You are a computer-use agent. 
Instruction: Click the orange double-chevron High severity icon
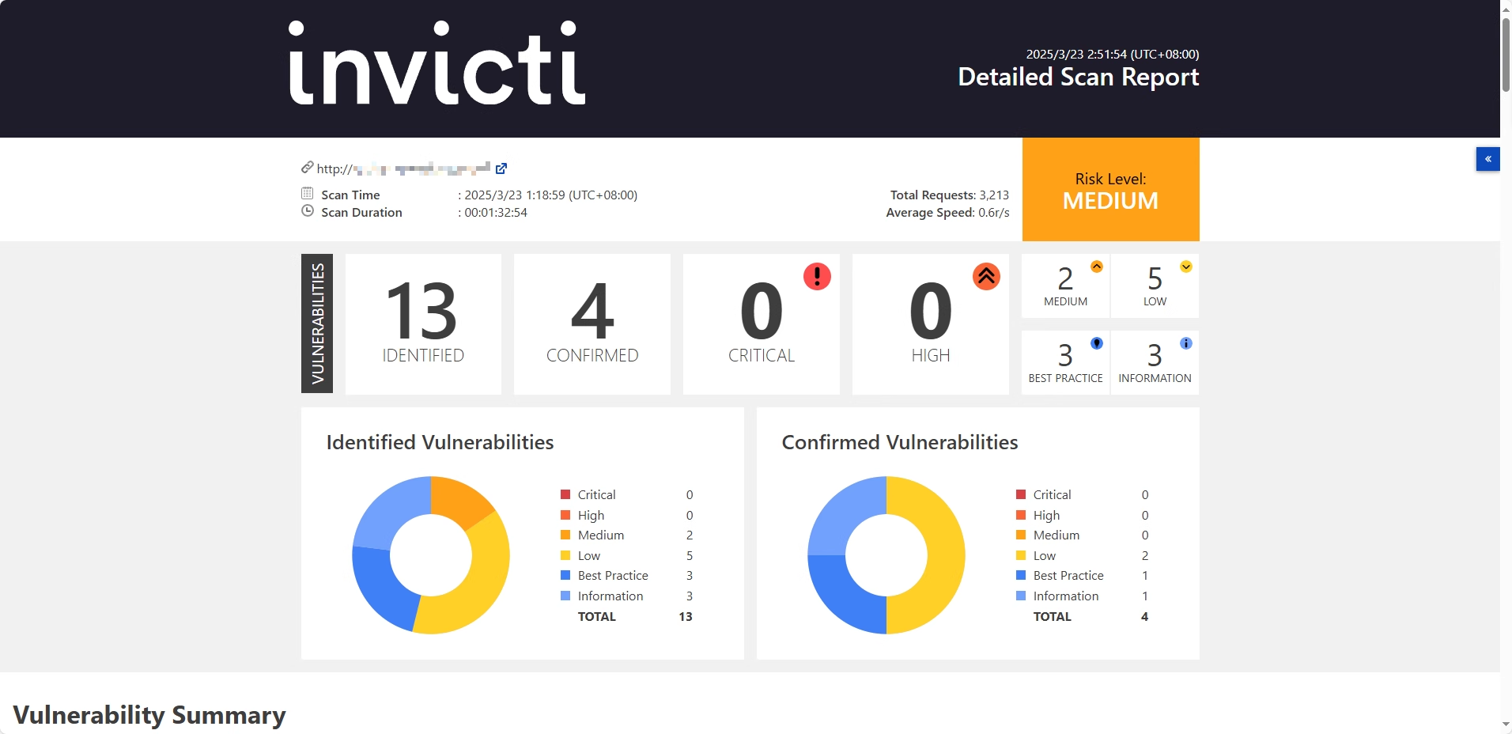coord(986,276)
